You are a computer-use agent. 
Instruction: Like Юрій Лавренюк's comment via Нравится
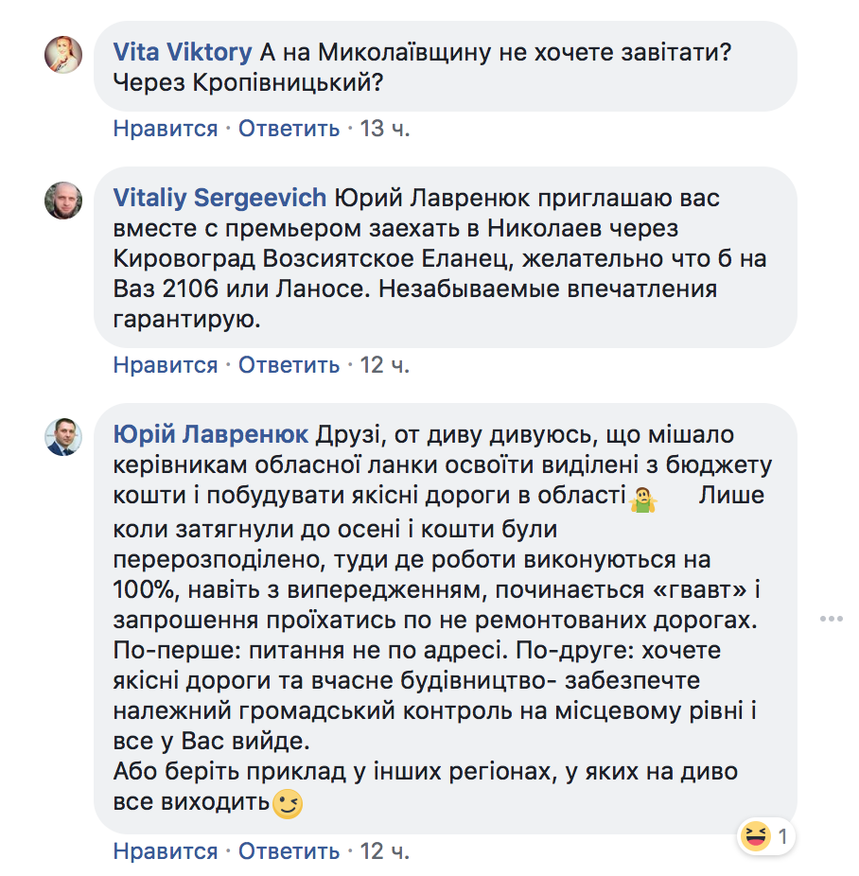pyautogui.click(x=166, y=851)
